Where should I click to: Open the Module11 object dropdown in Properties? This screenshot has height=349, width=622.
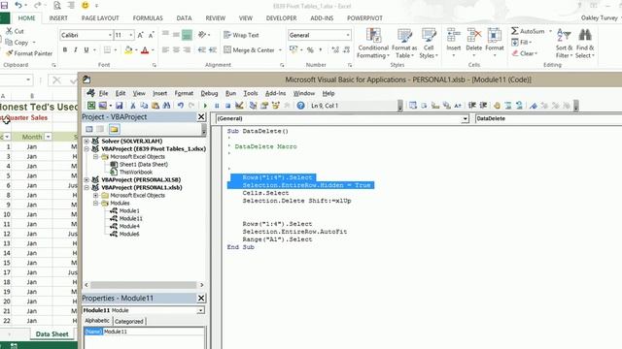200,310
